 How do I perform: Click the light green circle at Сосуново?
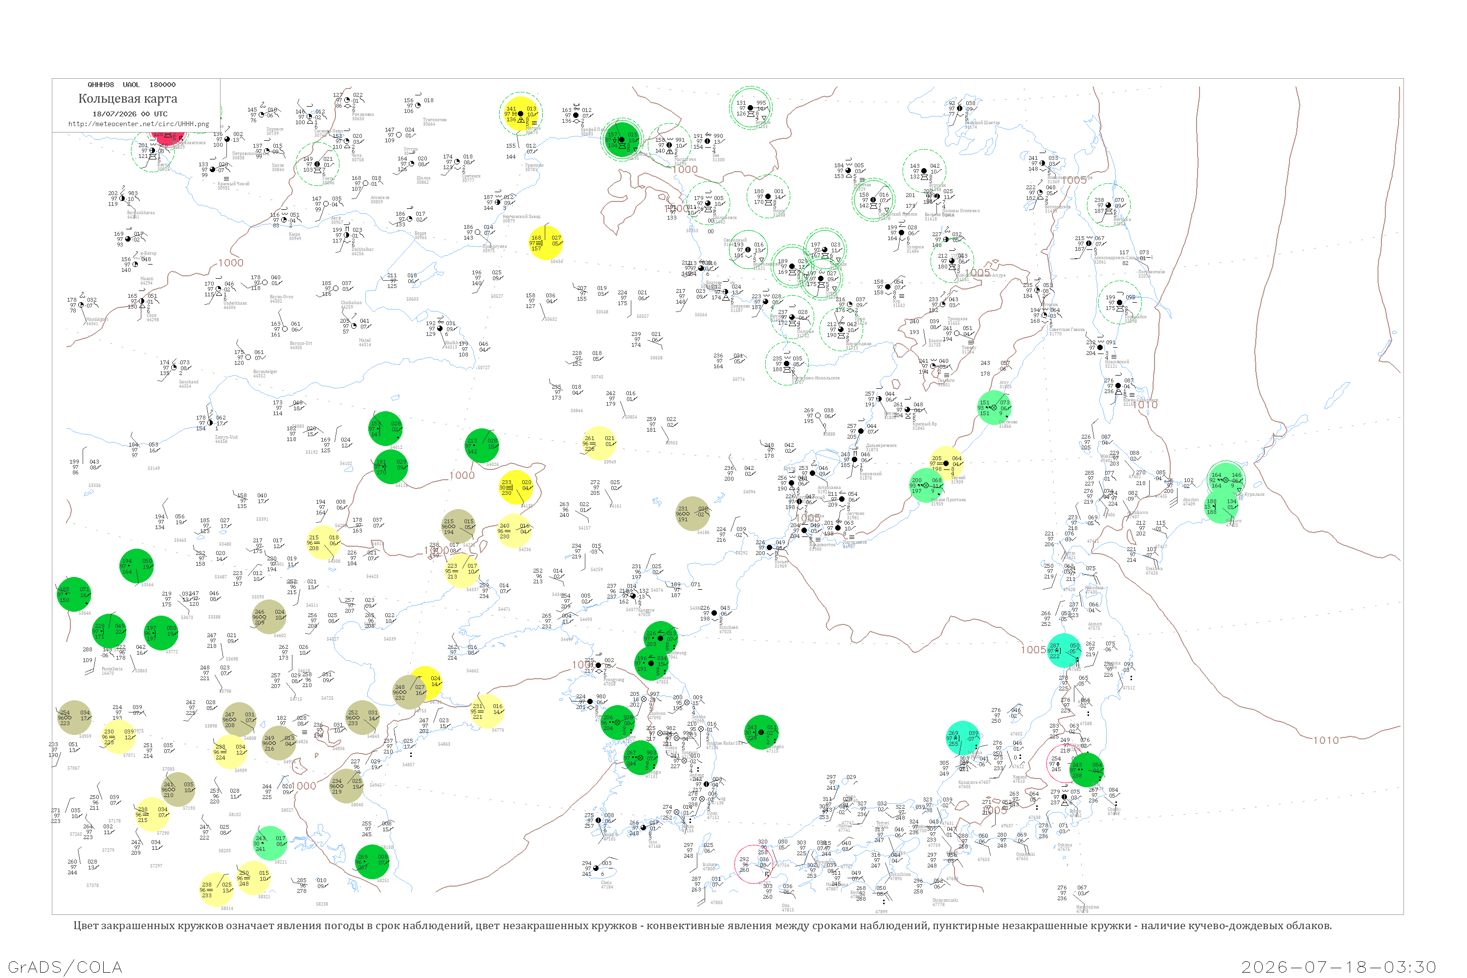[x=994, y=408]
